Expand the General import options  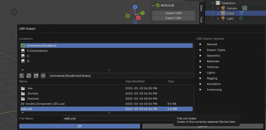200,44
